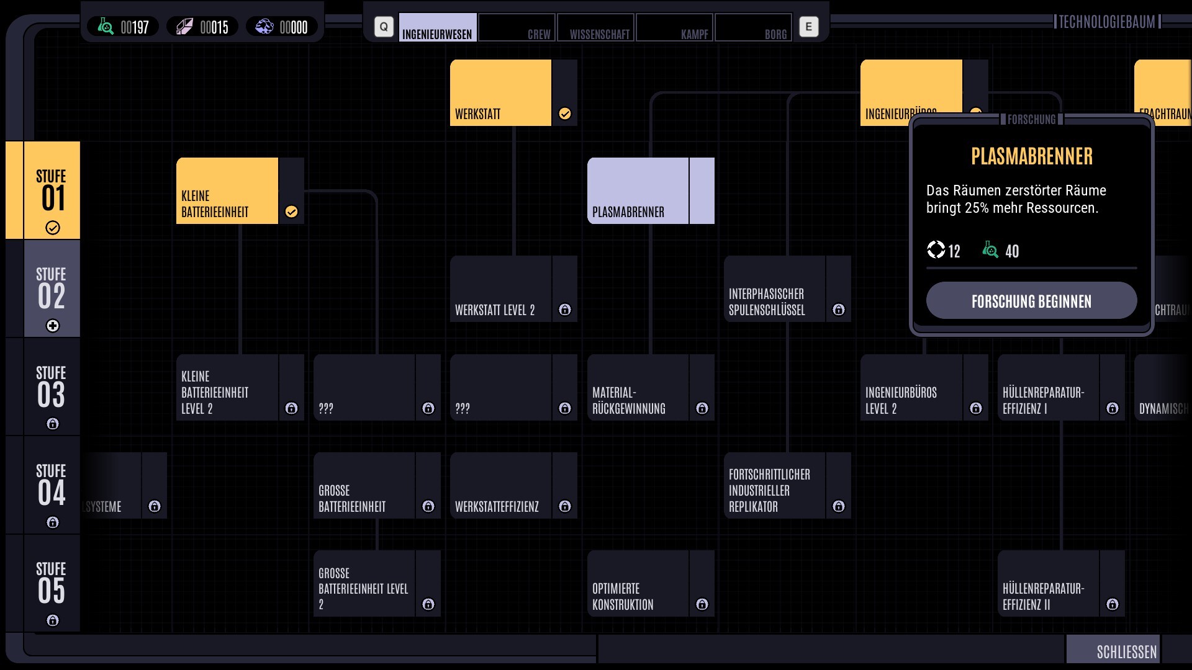Click the lock icon on Optimierte Konstruktion
This screenshot has height=670, width=1192.
pyautogui.click(x=702, y=604)
